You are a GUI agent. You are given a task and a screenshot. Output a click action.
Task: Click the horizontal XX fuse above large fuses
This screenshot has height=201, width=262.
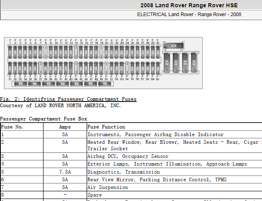(x=174, y=46)
